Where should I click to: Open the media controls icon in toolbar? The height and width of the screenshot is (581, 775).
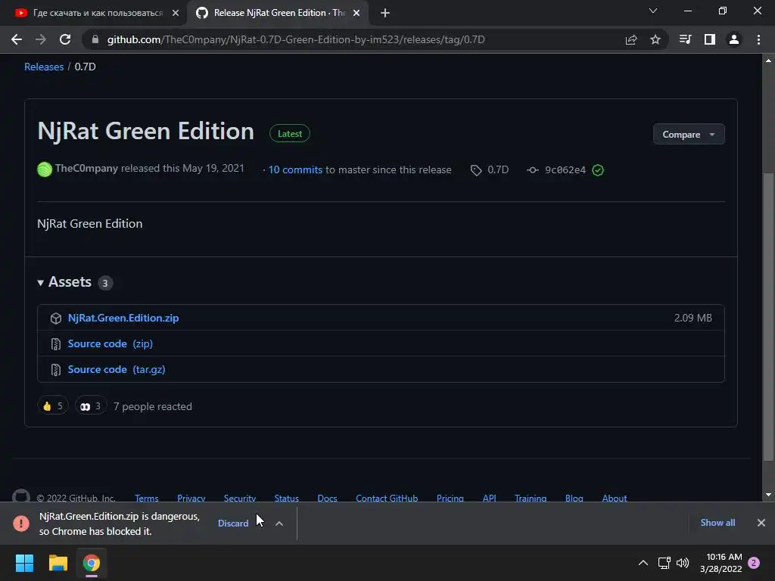pyautogui.click(x=685, y=39)
